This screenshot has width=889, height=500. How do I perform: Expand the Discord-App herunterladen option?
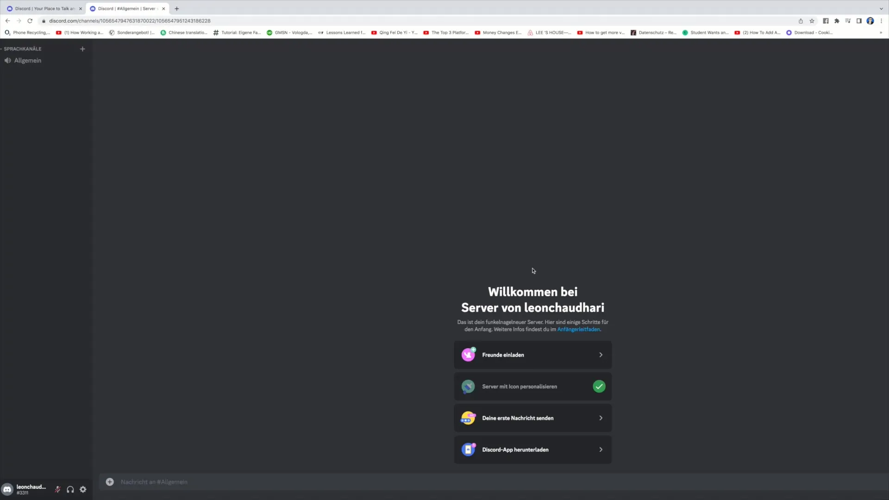click(601, 450)
